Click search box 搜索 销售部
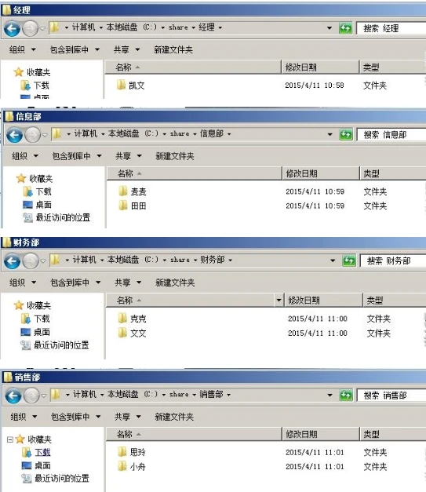426x492 pixels. (391, 395)
